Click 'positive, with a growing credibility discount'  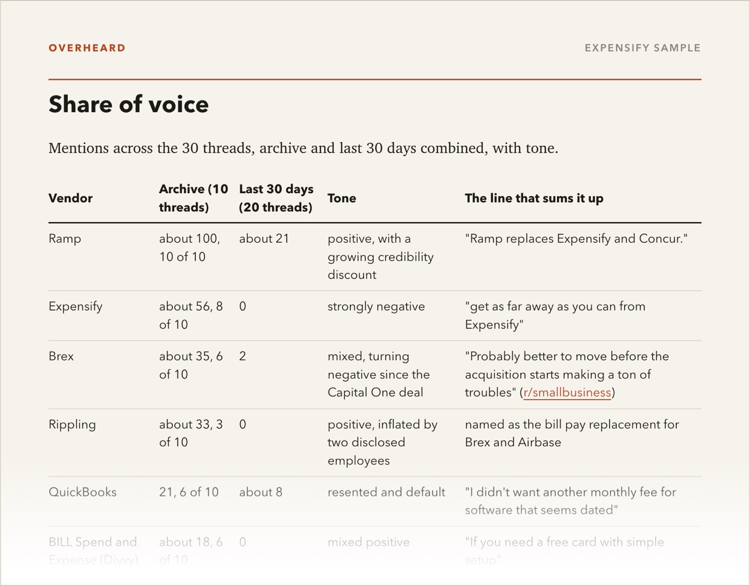[380, 257]
